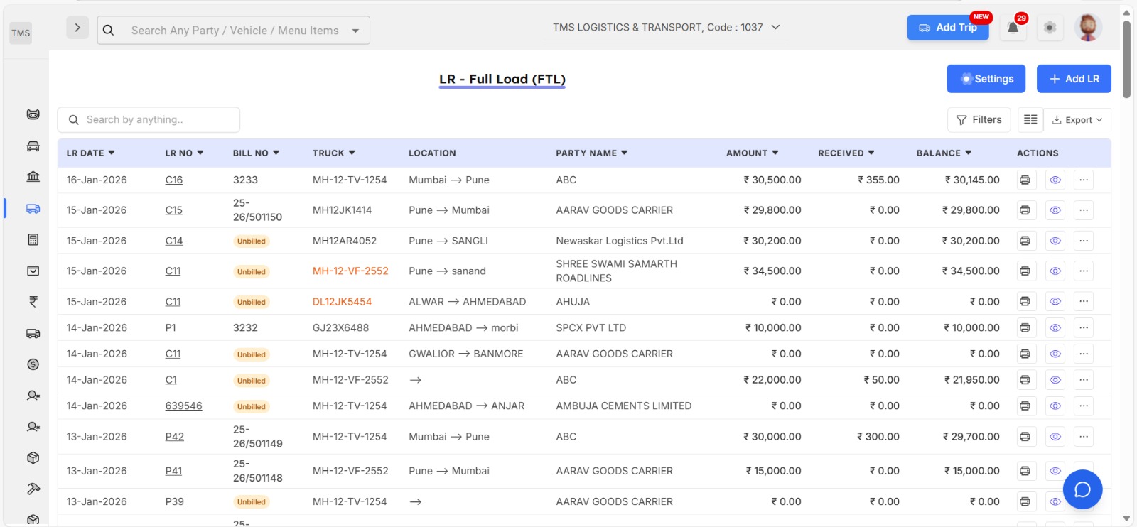
Task: Click the Filters button
Action: (979, 120)
